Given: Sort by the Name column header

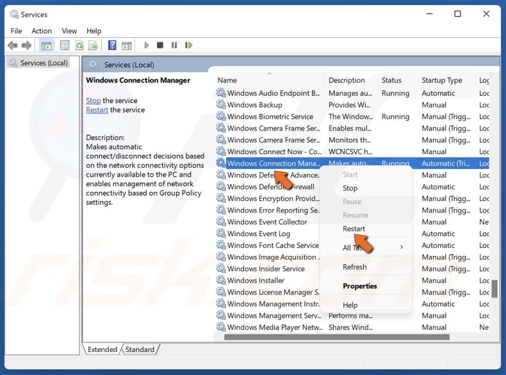Looking at the screenshot, I should [x=270, y=80].
